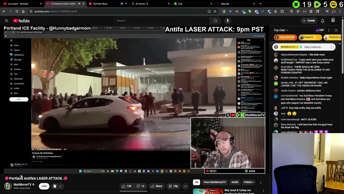Click the install app icon in address bar
Viewport: 344px width, 194px height.
click(209, 11)
